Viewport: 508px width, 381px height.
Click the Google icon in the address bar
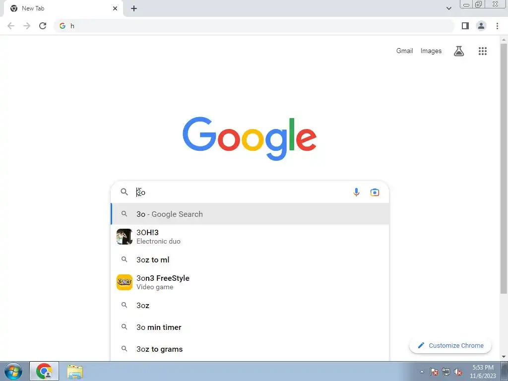coord(62,26)
